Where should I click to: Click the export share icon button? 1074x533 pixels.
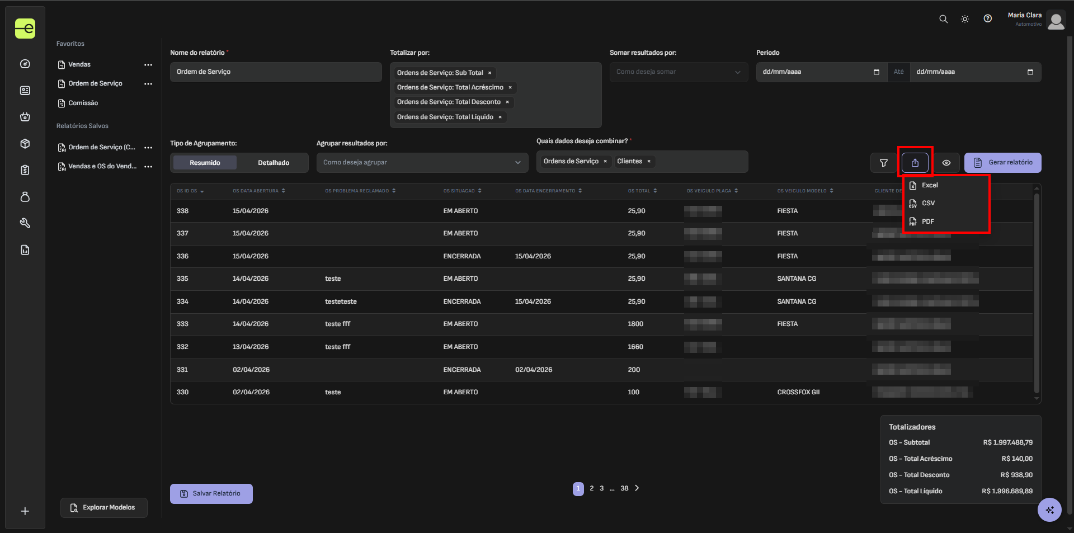pyautogui.click(x=915, y=163)
